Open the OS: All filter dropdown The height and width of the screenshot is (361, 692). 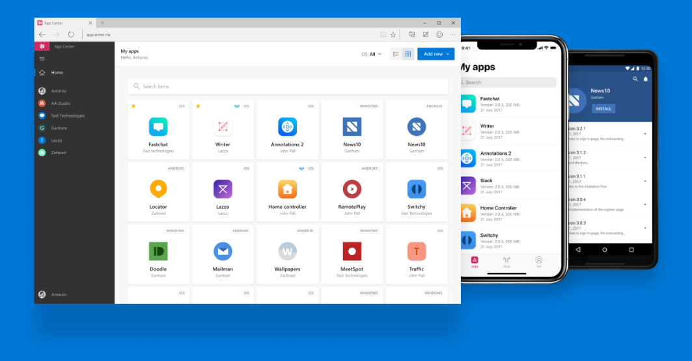(x=372, y=54)
